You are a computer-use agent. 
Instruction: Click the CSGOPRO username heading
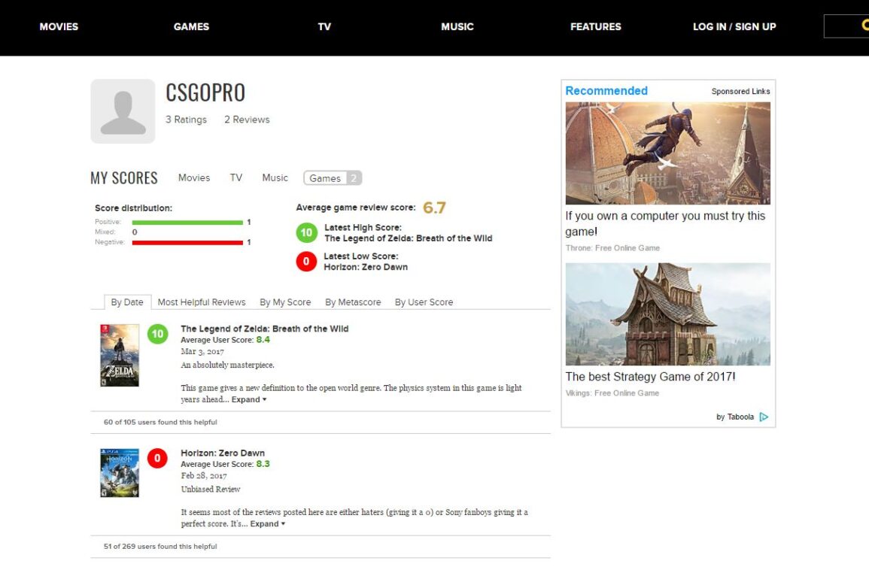205,92
